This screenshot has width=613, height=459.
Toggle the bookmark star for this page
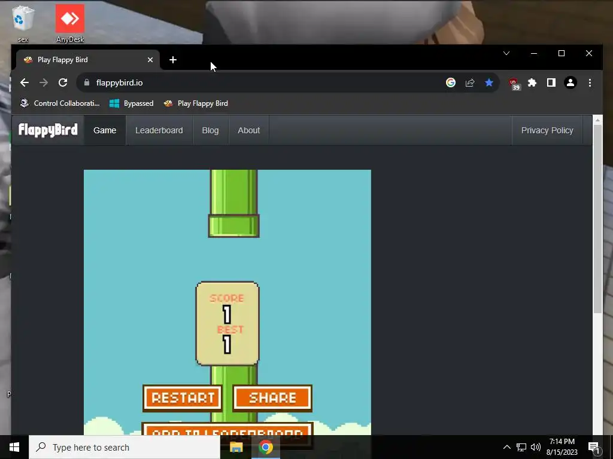pos(488,82)
